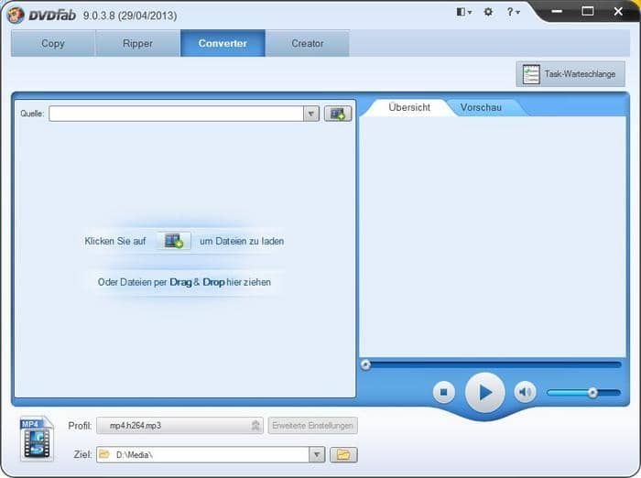Switch to the Creator tab
Viewport: 641px width, 478px height.
click(308, 43)
